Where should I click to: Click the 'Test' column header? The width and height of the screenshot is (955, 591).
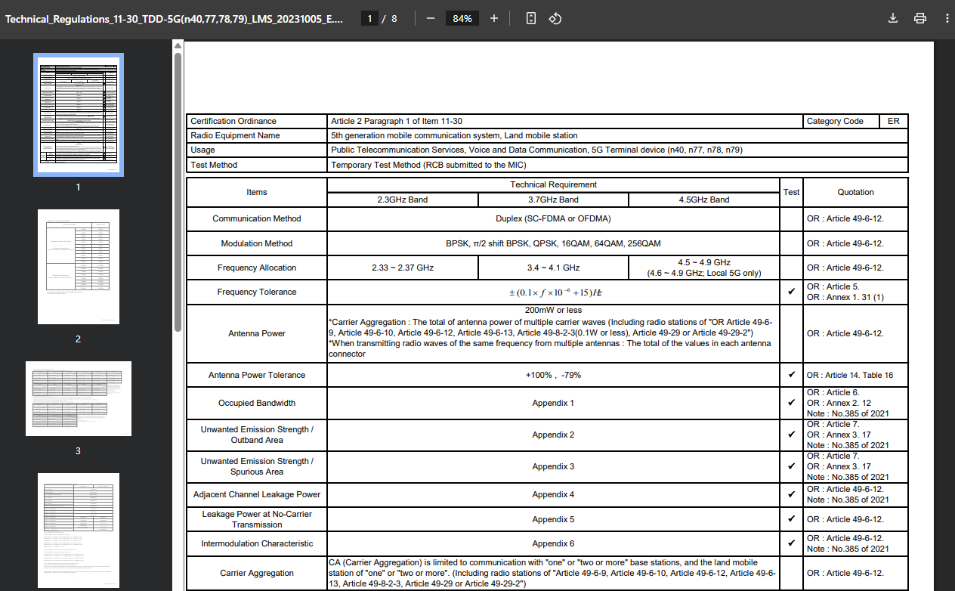click(x=791, y=192)
